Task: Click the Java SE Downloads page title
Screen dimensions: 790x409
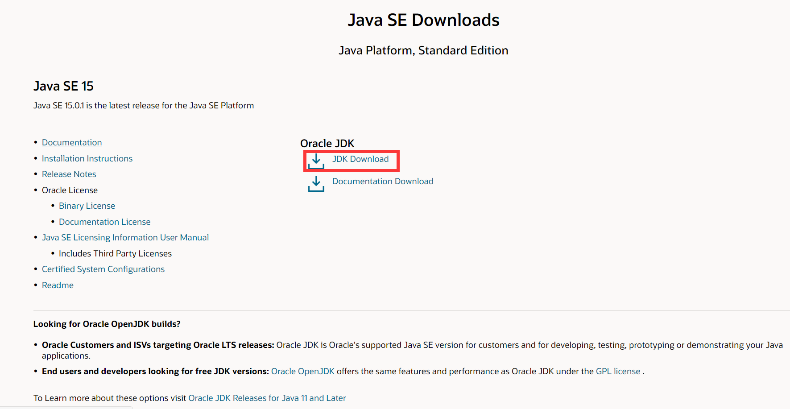Action: (423, 20)
